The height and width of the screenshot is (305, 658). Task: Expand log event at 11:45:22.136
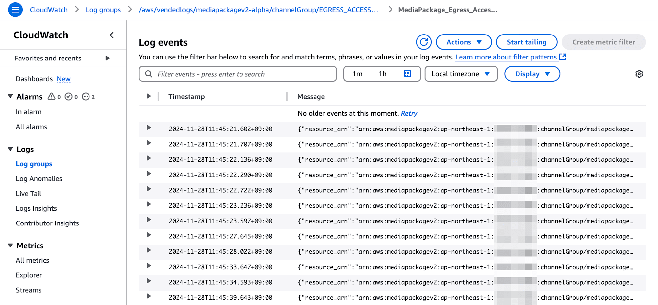click(x=149, y=158)
